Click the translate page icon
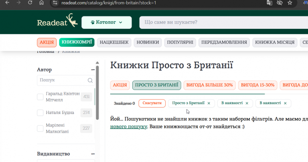The image size is (308, 162). click(269, 3)
